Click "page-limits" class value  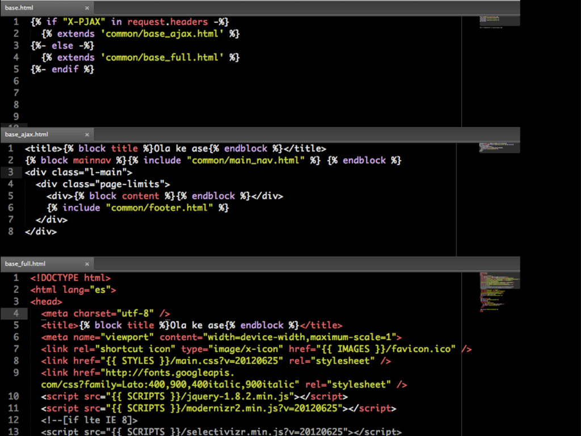pos(130,185)
